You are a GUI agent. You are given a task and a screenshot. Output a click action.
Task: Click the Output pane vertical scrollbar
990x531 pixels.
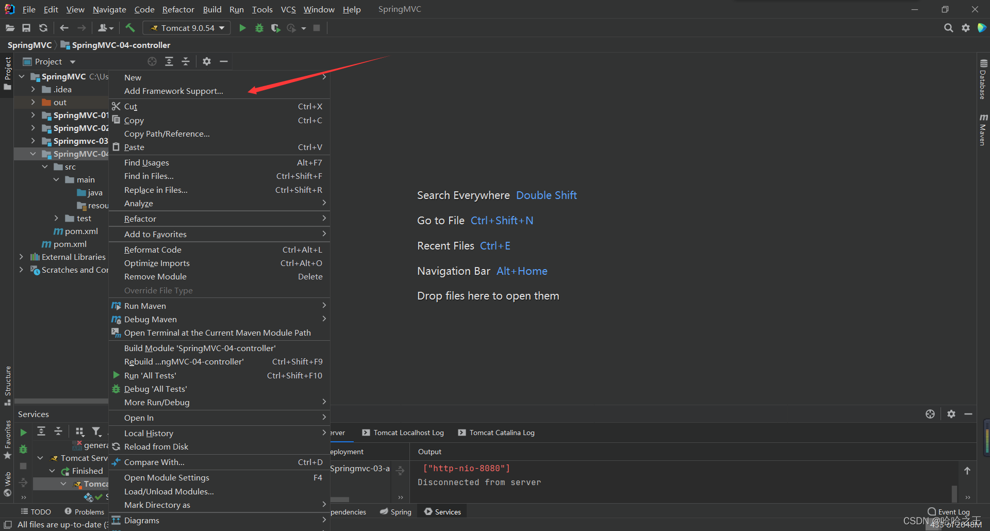tap(954, 493)
